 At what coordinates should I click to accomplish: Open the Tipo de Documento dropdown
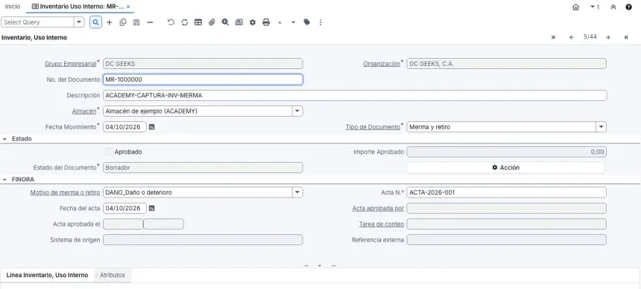click(601, 127)
